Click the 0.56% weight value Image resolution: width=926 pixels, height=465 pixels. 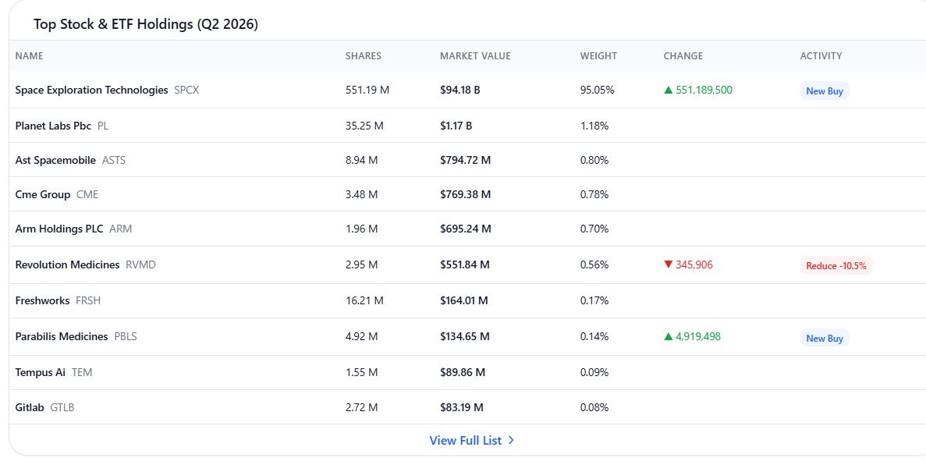594,264
